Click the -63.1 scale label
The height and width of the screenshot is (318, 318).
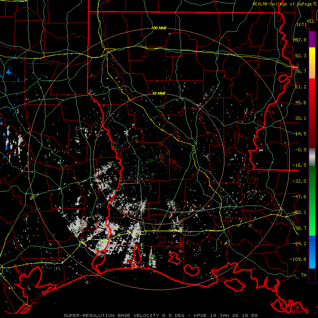pos(299,212)
